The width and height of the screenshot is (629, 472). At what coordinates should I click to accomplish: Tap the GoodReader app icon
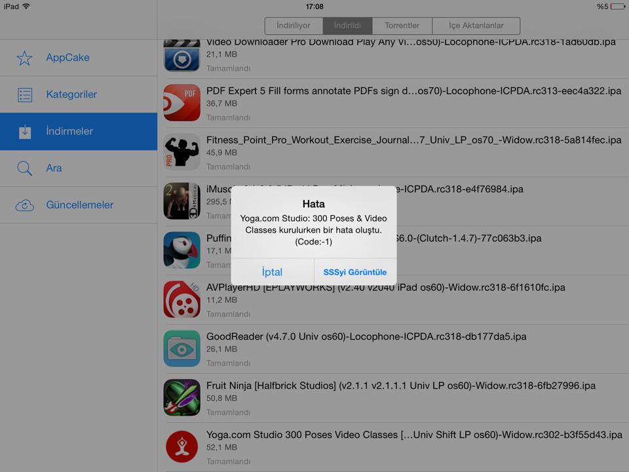click(x=181, y=348)
